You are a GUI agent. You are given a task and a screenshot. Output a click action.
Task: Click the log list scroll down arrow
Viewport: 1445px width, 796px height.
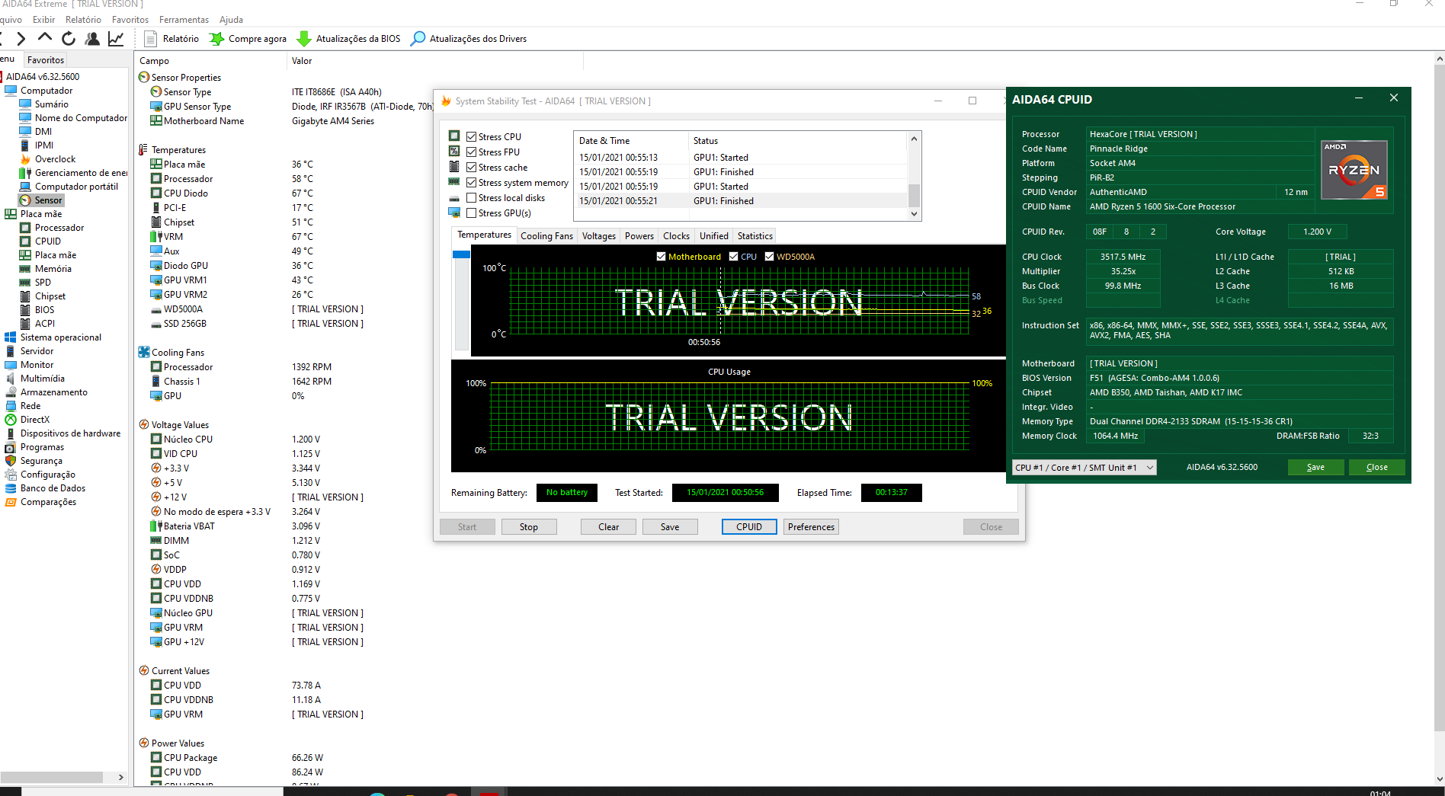tap(915, 214)
